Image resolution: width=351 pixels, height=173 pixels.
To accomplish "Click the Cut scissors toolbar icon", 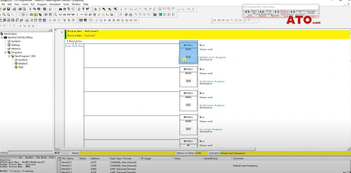I will [31, 9].
